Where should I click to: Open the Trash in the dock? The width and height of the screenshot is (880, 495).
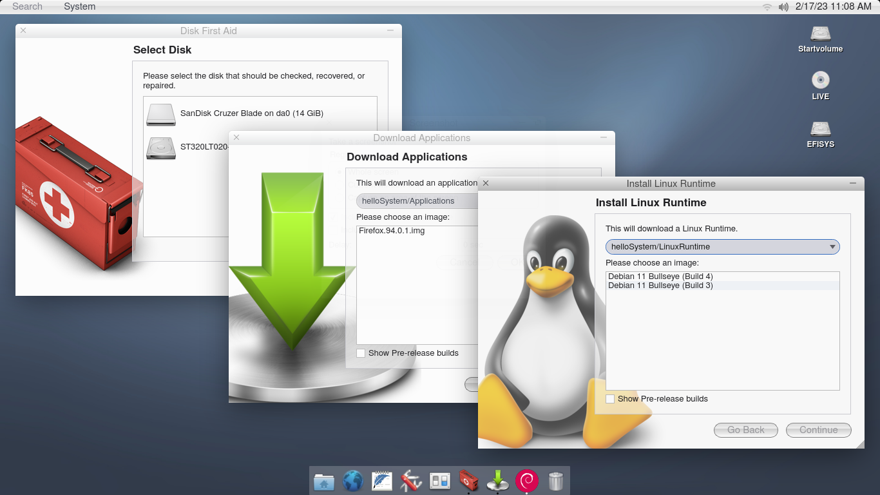click(x=556, y=481)
